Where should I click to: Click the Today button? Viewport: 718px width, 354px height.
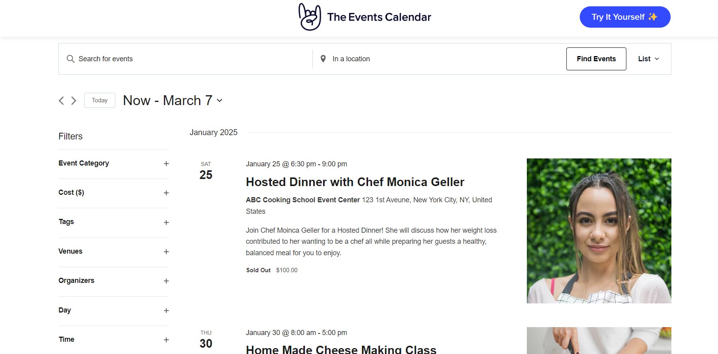click(x=99, y=100)
